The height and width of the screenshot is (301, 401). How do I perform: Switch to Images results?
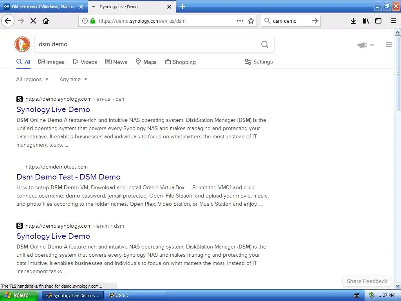[51, 62]
